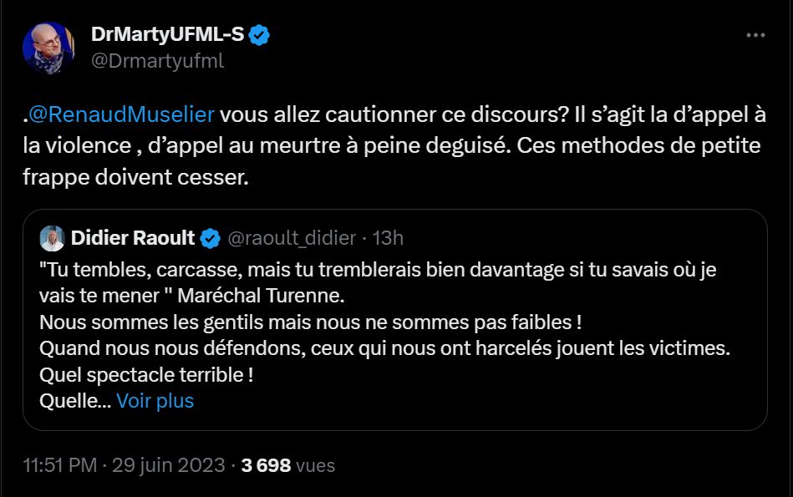Click Didier Raoult's small avatar in quoted tweet
793x497 pixels.
(53, 238)
